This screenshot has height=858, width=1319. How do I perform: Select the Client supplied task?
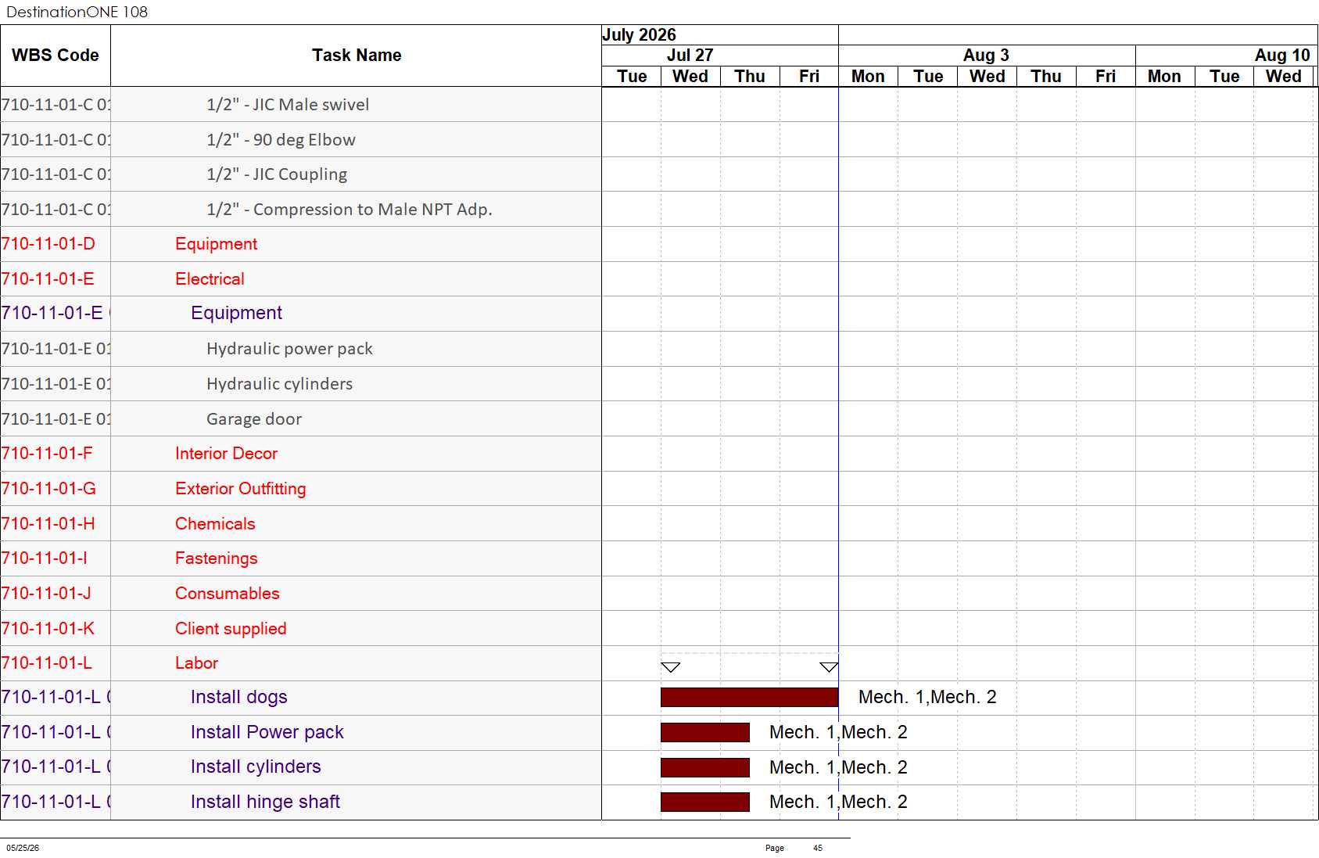(231, 629)
